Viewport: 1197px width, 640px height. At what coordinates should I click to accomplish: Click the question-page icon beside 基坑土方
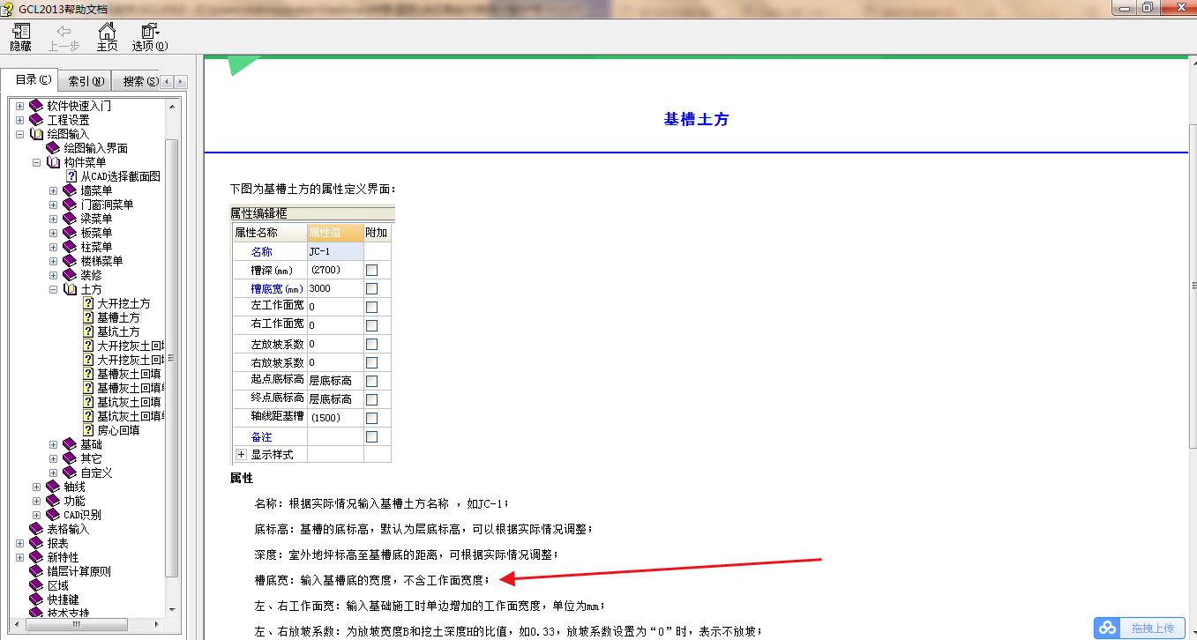tap(88, 331)
